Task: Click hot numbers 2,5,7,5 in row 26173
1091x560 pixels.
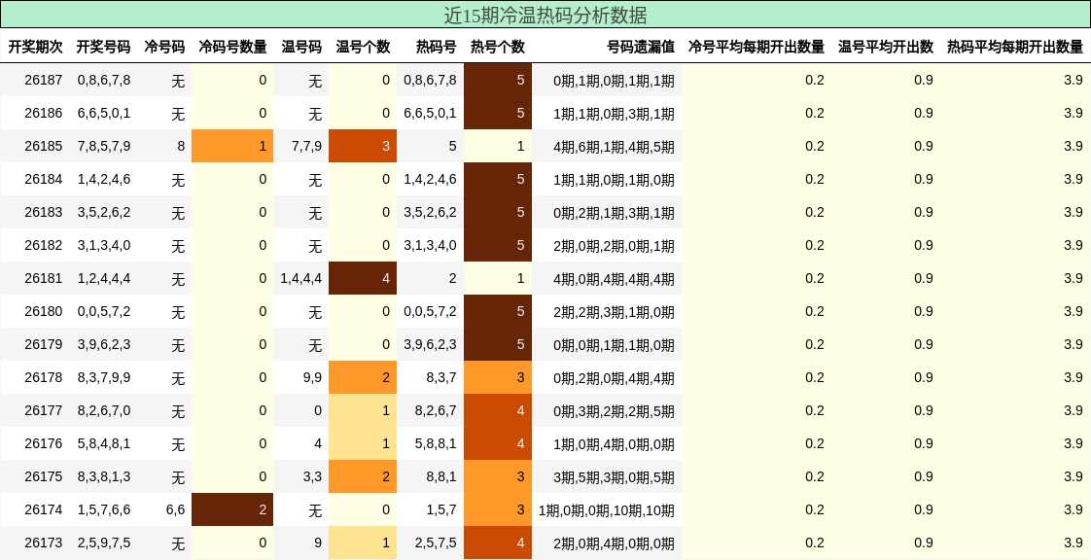Action: click(x=436, y=542)
